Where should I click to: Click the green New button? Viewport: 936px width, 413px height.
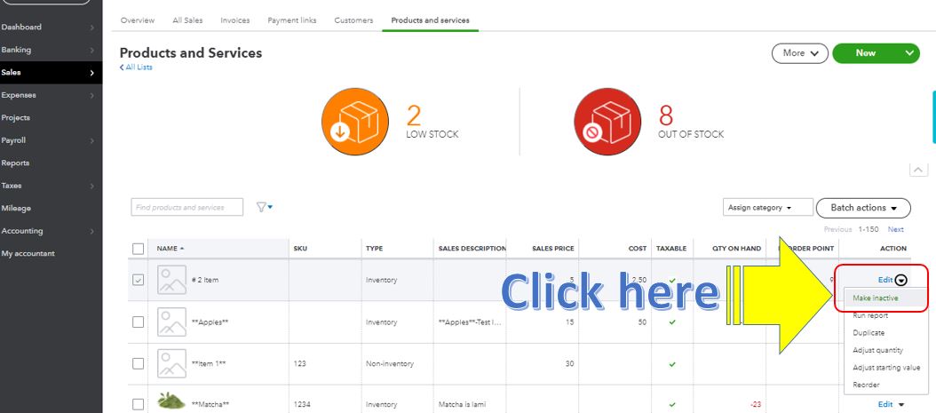tap(866, 53)
